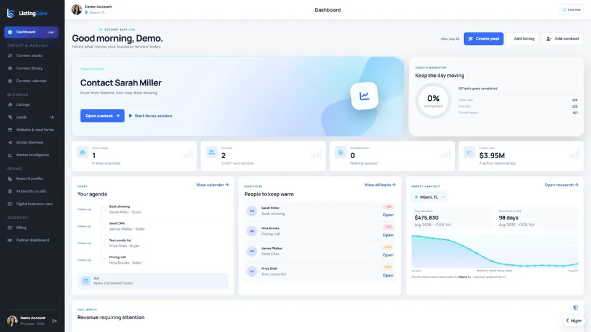
Task: Click the Add listing button
Action: coord(524,39)
